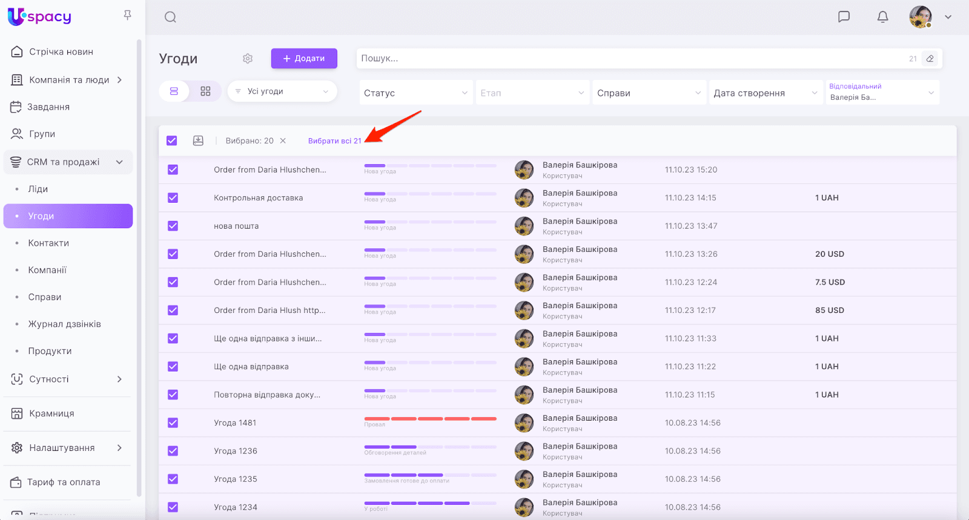969x520 pixels.
Task: Open the 'Усі угоди' filter dropdown
Action: (x=282, y=91)
